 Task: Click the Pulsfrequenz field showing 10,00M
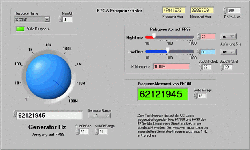[x=171, y=66]
